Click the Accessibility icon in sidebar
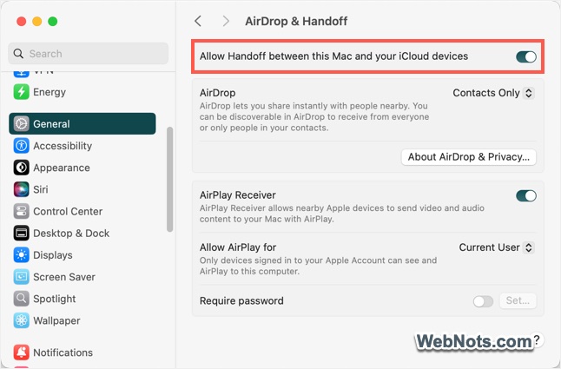561x369 pixels. click(21, 146)
